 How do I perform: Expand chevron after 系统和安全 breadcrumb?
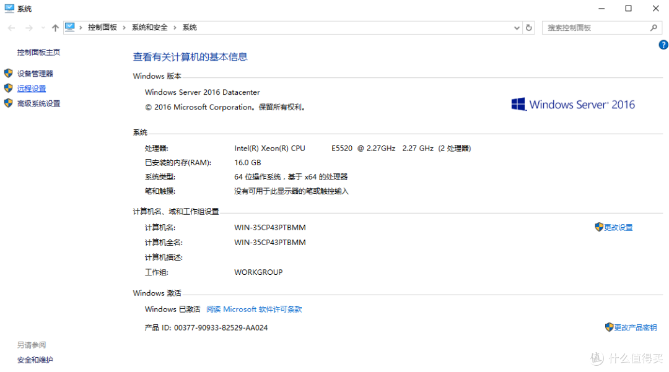[175, 28]
